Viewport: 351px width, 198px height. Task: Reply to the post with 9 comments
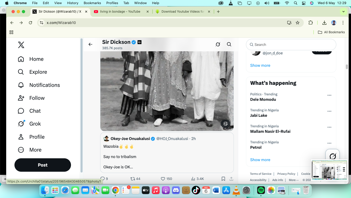(x=104, y=179)
